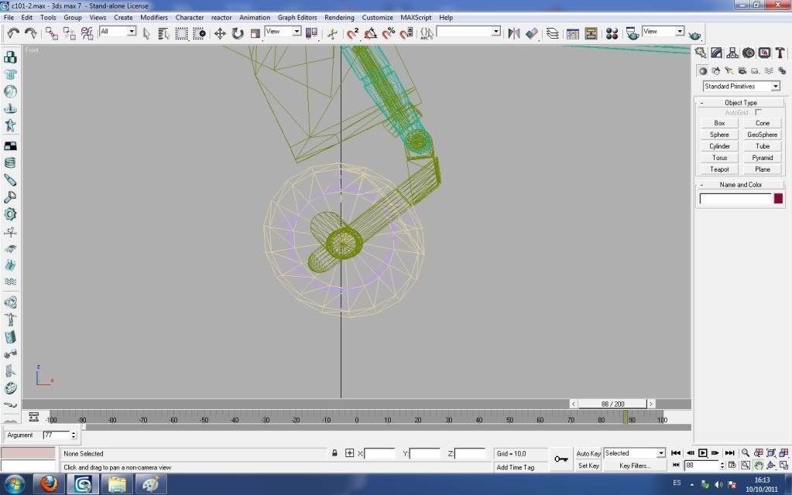Open the Material Editor with the four-spheres icon
Viewport: 792px width, 495px height.
612,33
